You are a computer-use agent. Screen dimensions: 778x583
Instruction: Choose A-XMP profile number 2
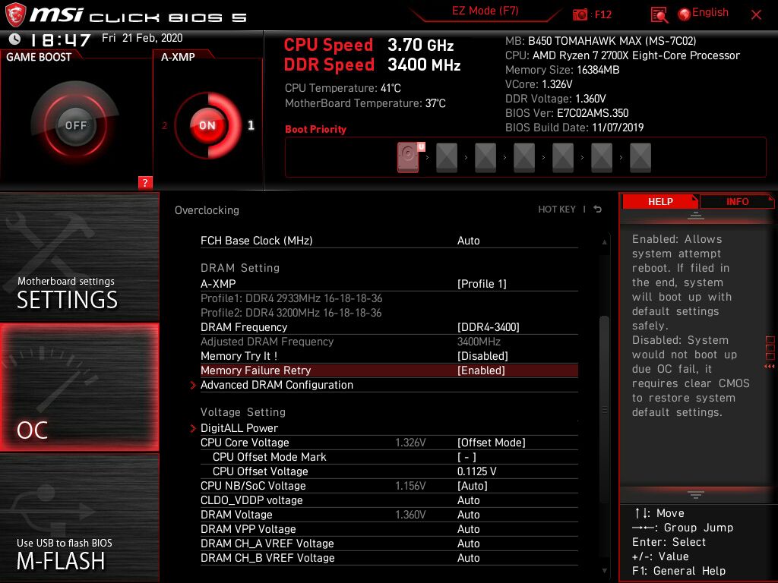[x=164, y=125]
